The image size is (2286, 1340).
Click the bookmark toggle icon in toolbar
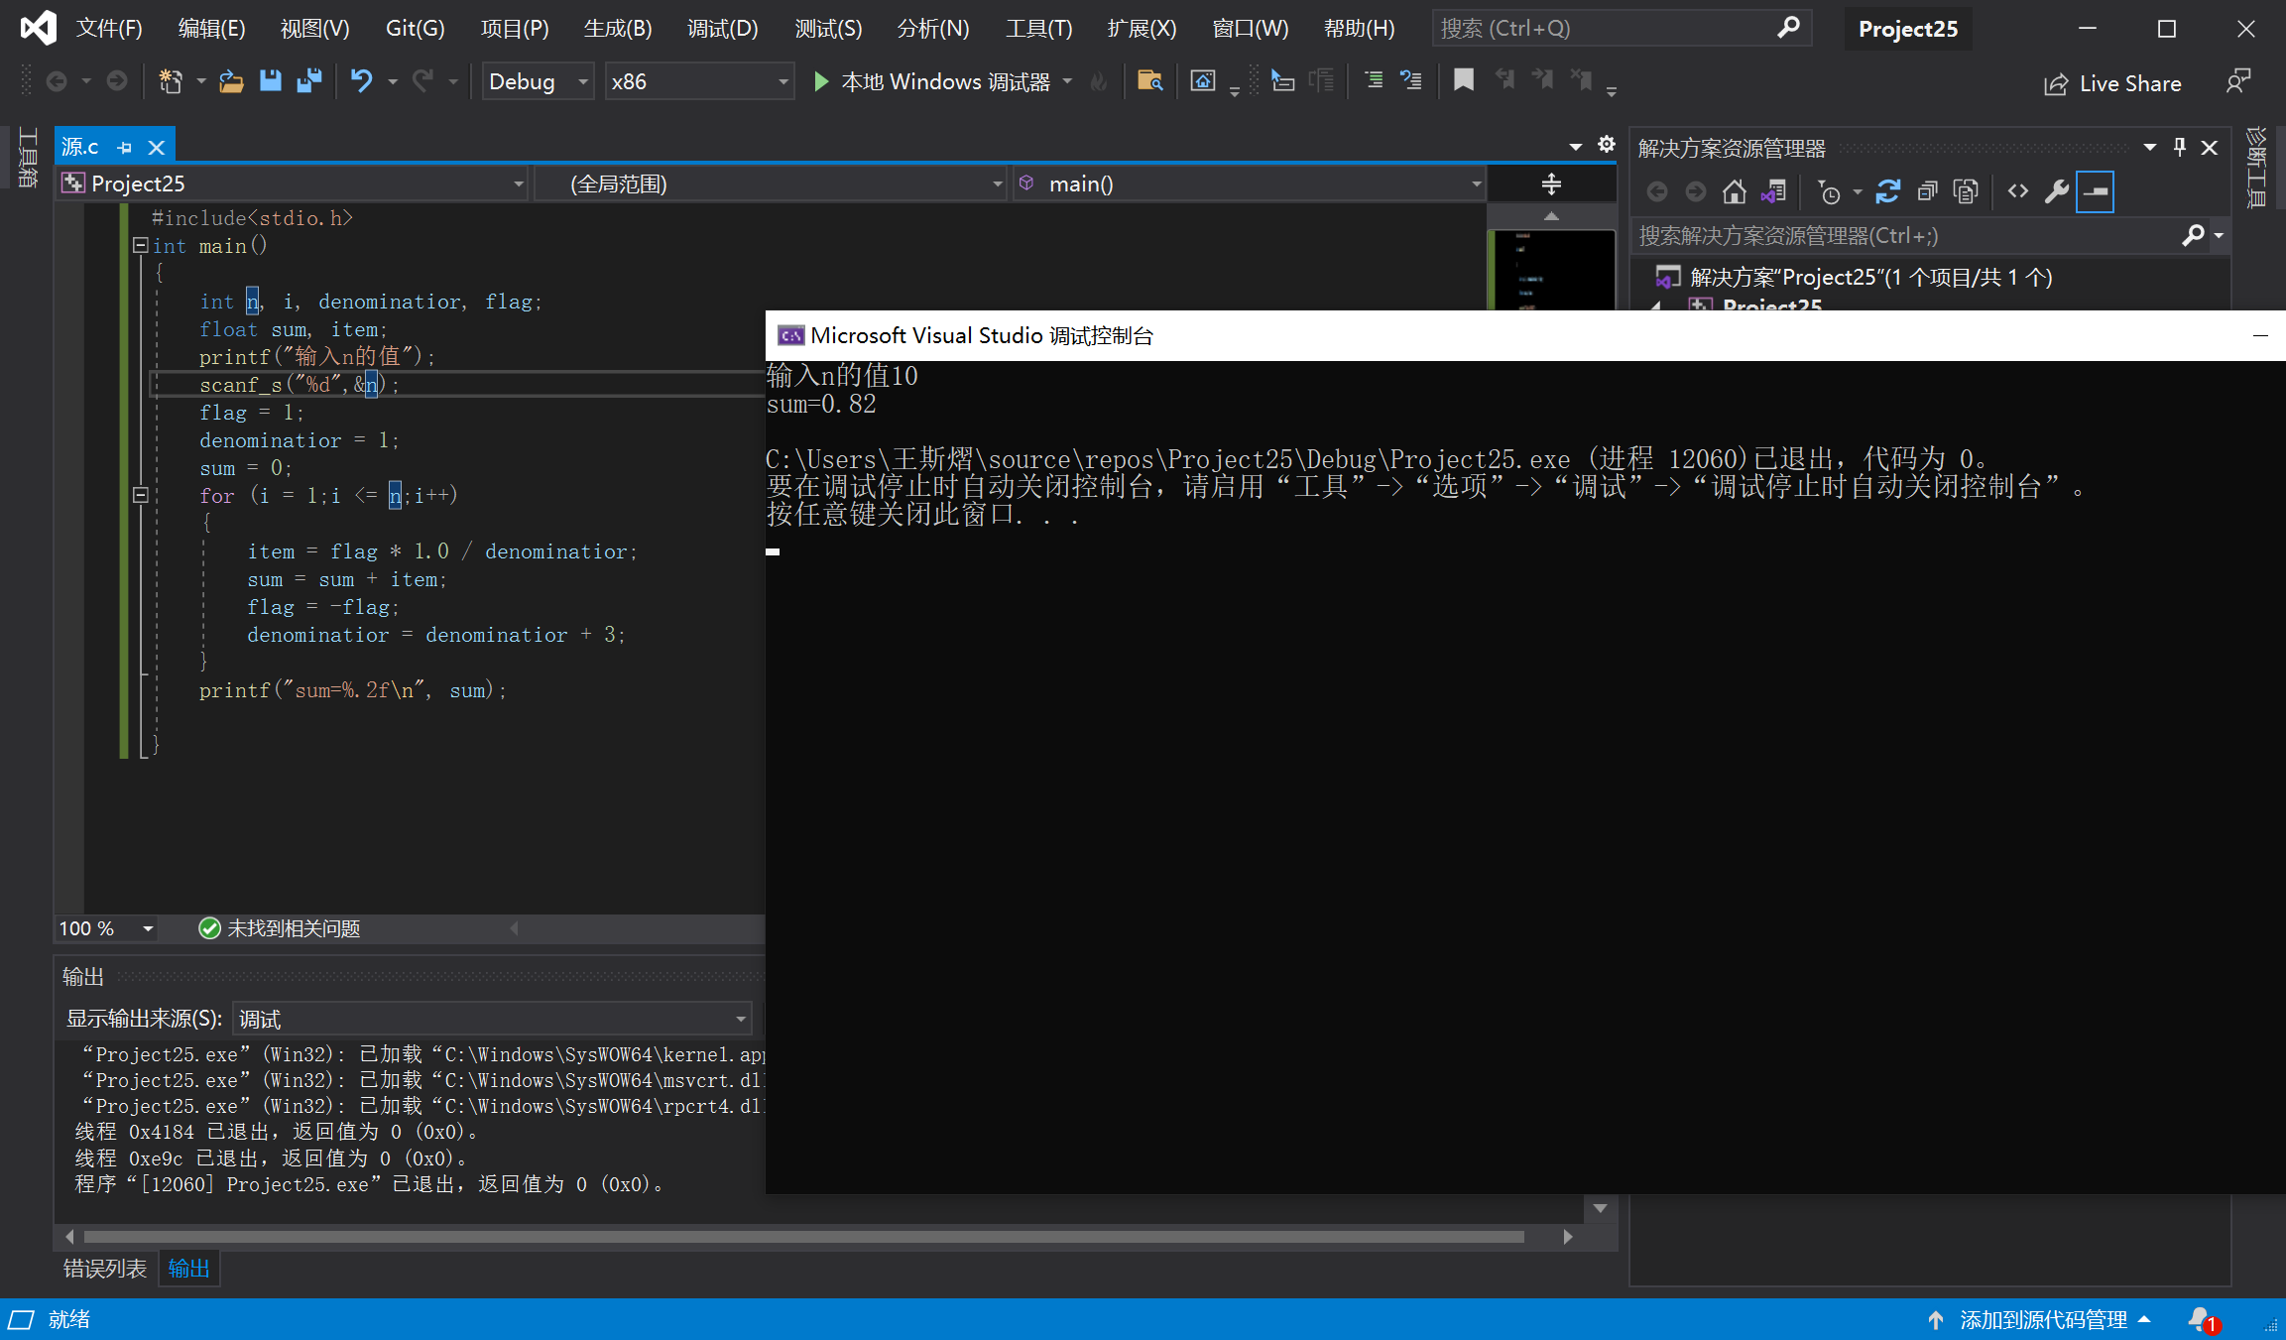coord(1463,81)
